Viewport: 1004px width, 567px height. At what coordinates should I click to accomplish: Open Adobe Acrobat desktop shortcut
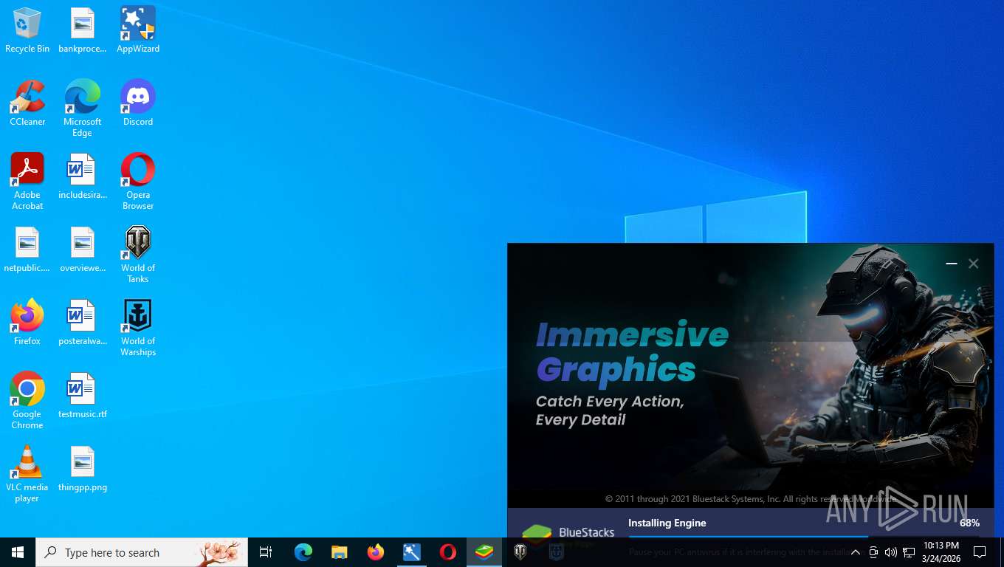(x=27, y=182)
